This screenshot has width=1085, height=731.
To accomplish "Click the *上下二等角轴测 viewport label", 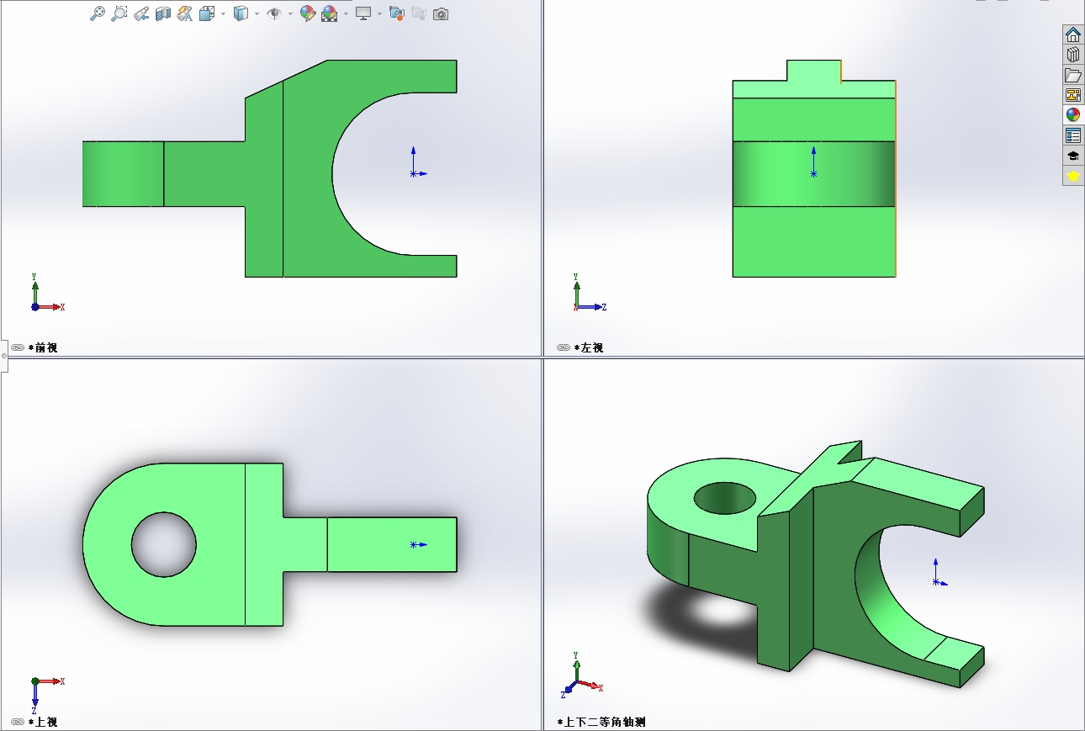I will (x=601, y=722).
